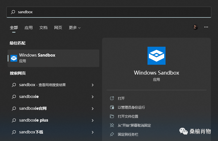The height and width of the screenshot is (141, 218).
Task: Click the 最佳匹配 heading
Action: pos(17,43)
